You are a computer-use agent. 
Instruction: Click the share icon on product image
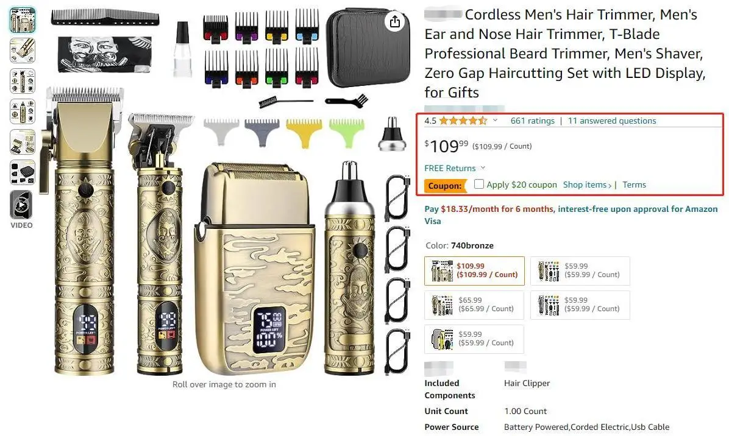click(395, 21)
